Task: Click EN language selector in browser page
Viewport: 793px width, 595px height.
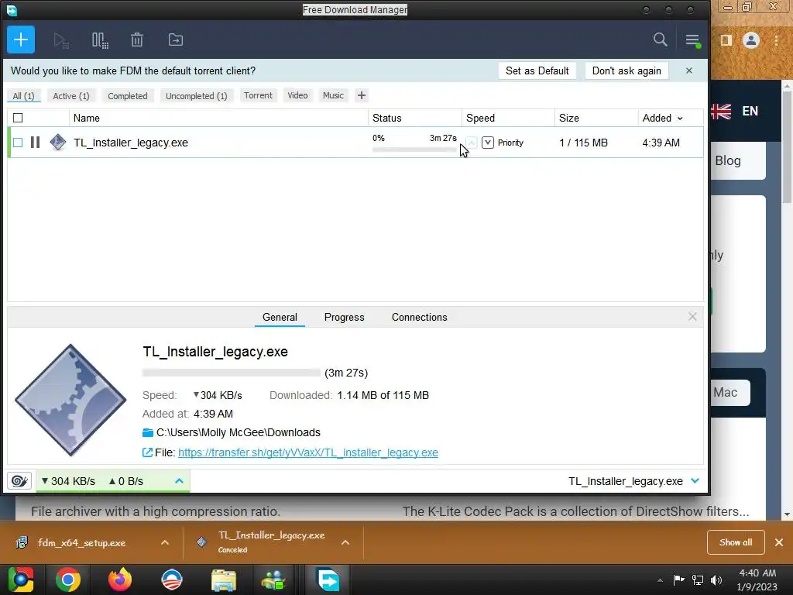Action: tap(750, 111)
